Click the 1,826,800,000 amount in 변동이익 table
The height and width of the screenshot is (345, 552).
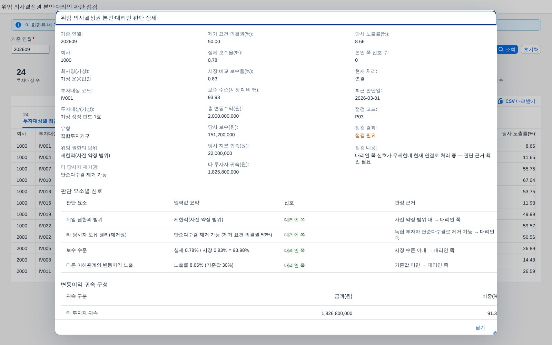click(337, 313)
